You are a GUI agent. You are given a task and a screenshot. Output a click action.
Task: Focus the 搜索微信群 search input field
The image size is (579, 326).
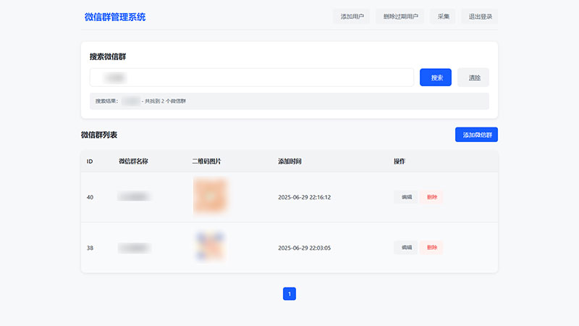click(251, 78)
